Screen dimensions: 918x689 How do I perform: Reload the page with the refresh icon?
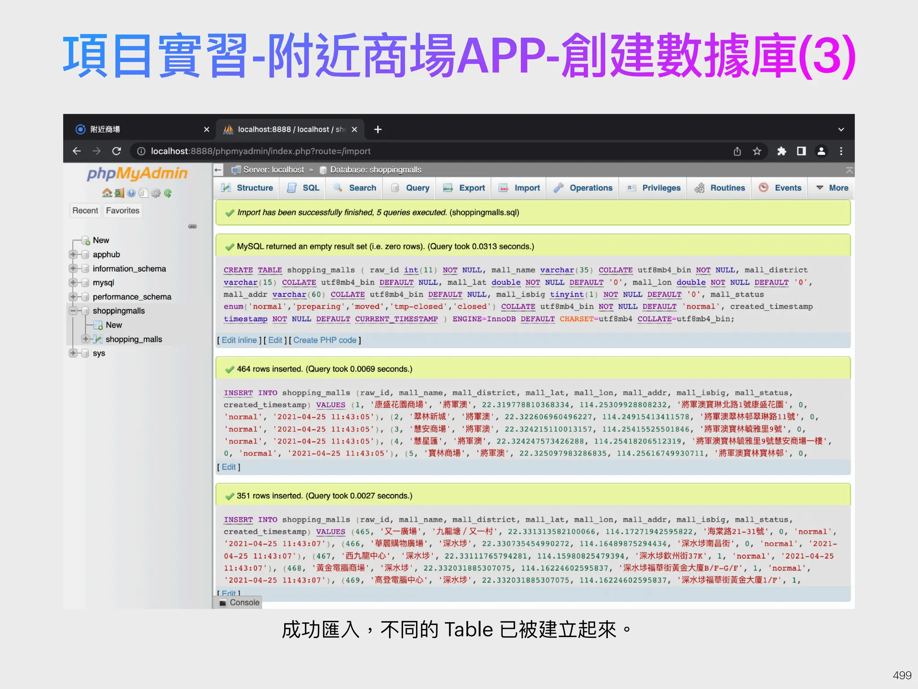pos(117,151)
